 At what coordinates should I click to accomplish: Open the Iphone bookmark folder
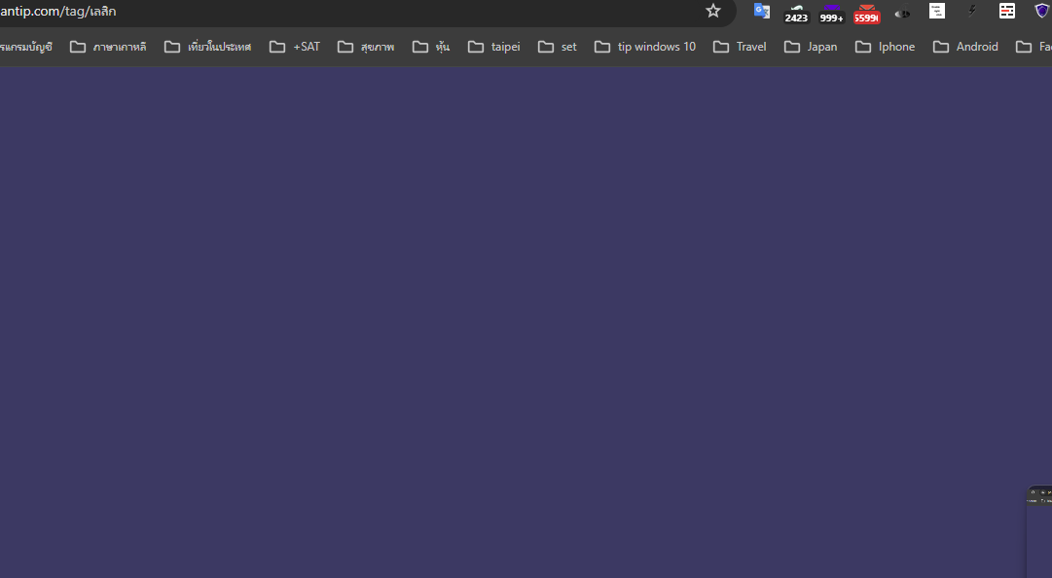coord(885,47)
